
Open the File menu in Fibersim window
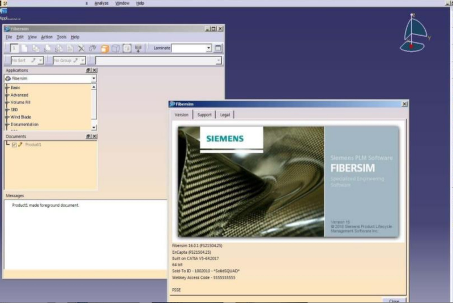[x=9, y=37]
